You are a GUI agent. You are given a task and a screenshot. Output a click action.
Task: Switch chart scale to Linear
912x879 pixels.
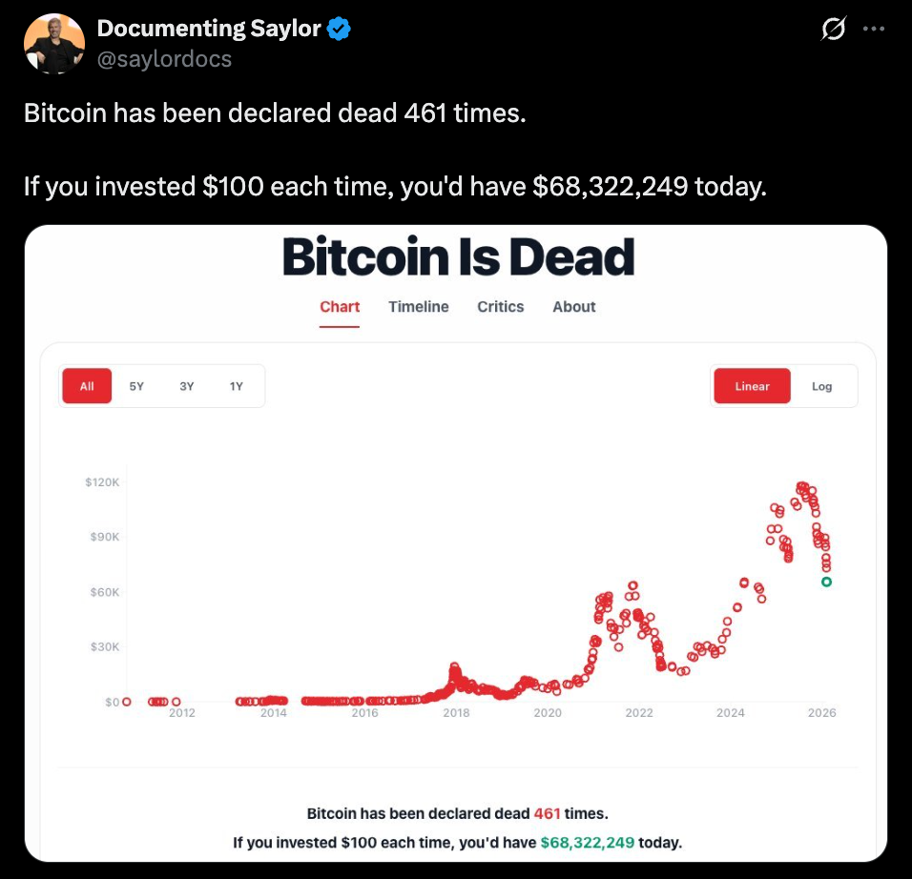coord(752,386)
